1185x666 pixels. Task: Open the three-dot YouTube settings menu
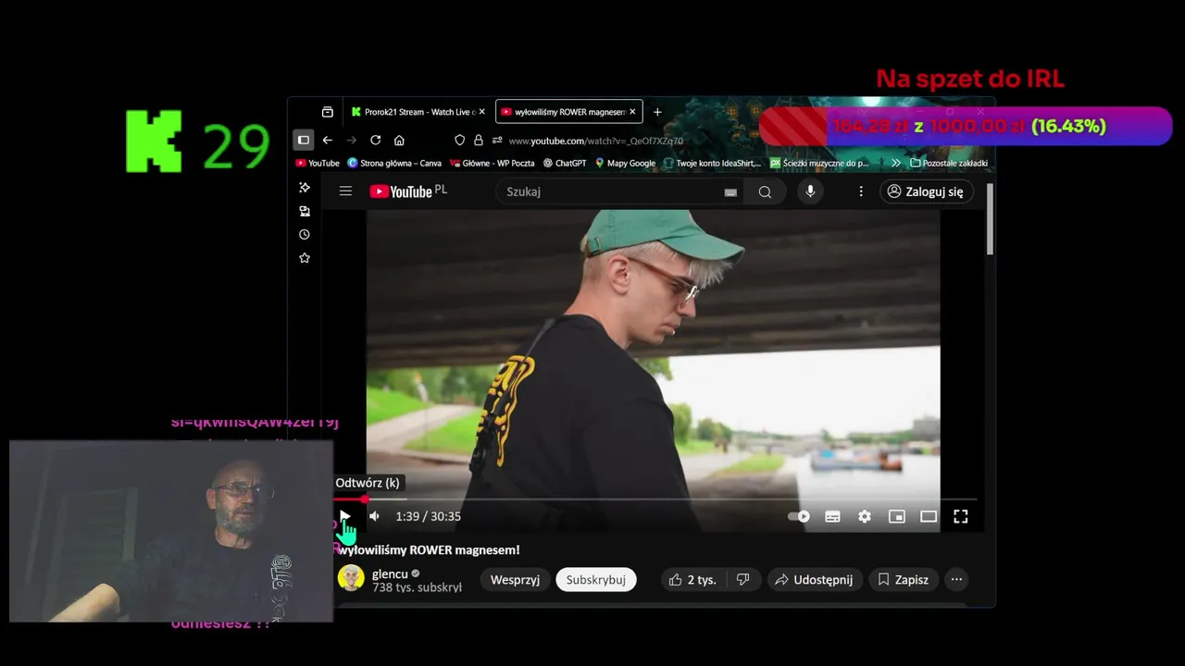pyautogui.click(x=861, y=191)
